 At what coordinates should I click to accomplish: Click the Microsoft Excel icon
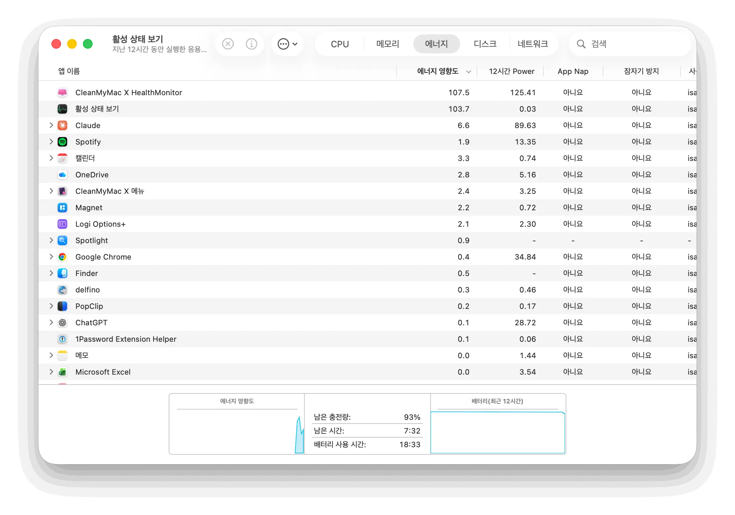click(x=62, y=372)
